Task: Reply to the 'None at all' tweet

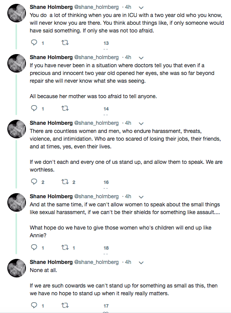Action: 34,305
